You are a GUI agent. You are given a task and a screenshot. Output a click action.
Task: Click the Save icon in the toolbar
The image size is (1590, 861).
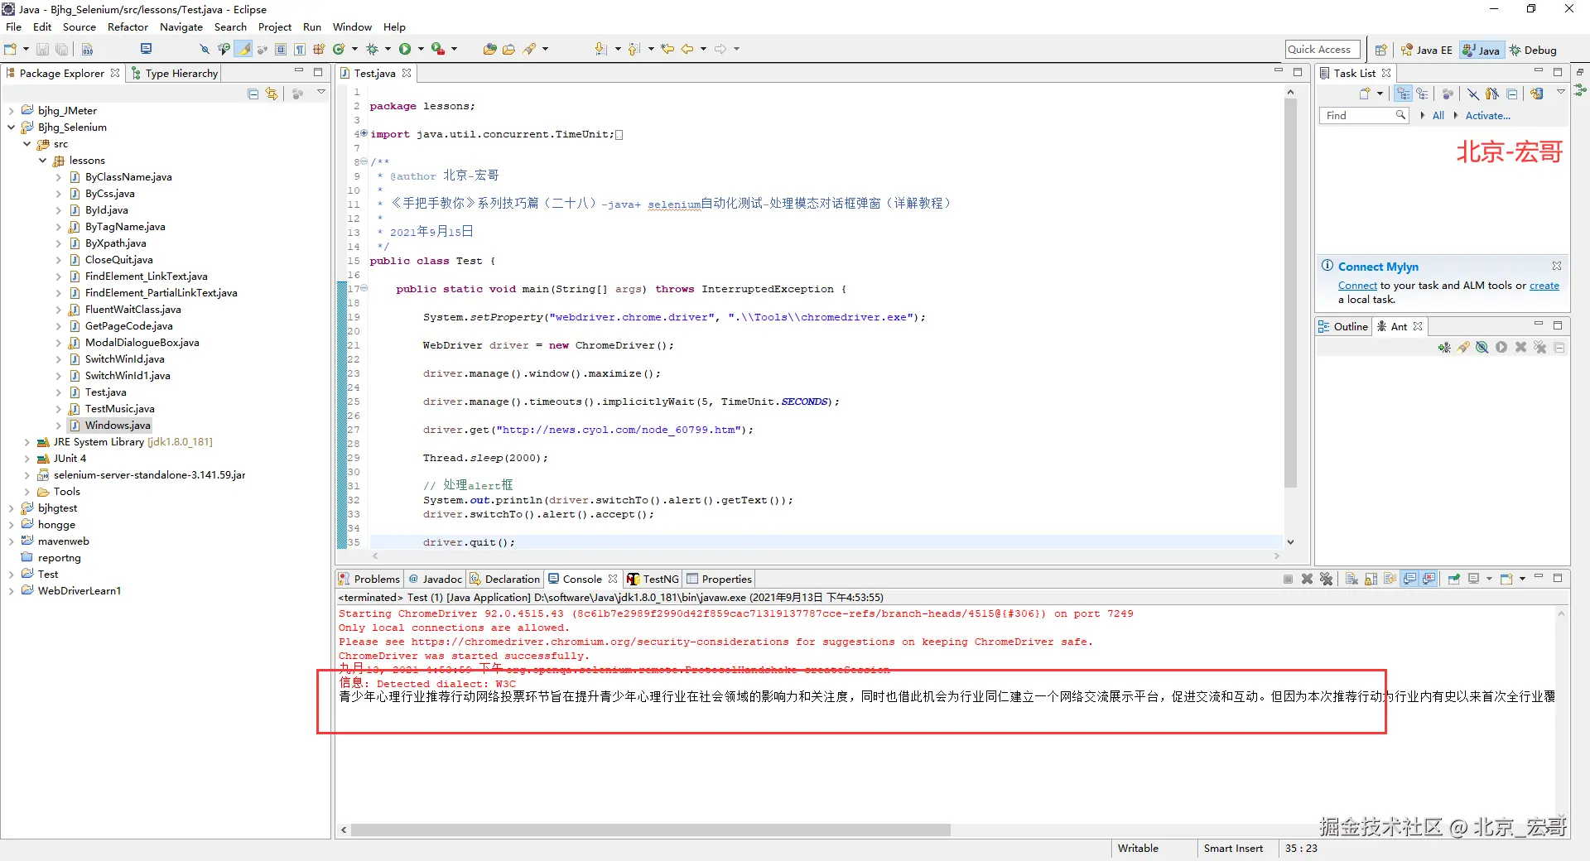coord(42,50)
